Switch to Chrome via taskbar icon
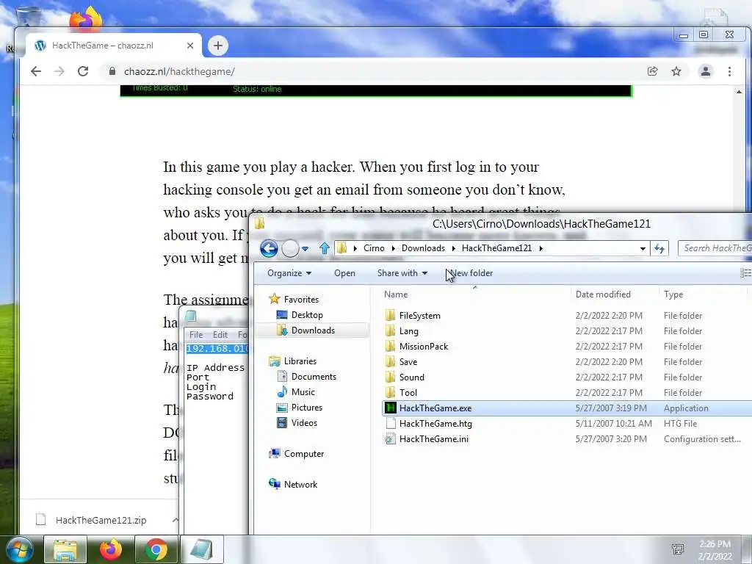This screenshot has width=752, height=564. [x=156, y=549]
